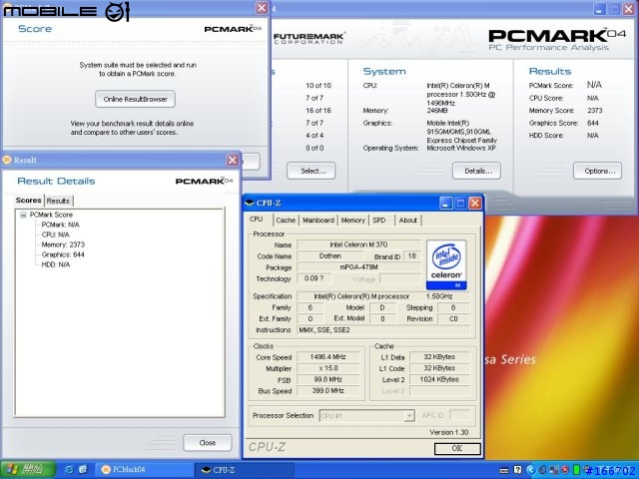Minimize the PCMark04 main window
Screen dimensions: 639x479
tap(599, 9)
